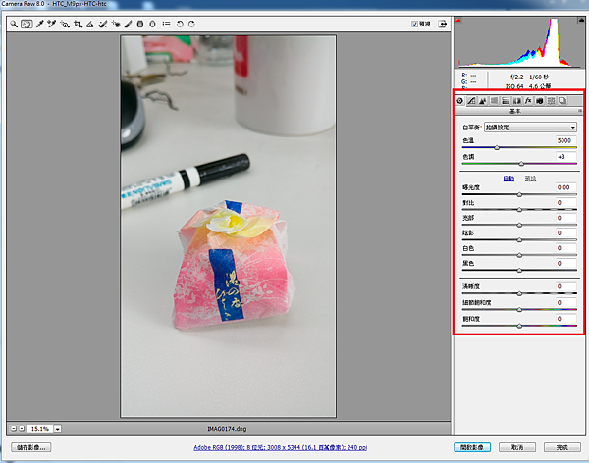Click the 對比 contrast slider handle
589x463 pixels.
519,210
